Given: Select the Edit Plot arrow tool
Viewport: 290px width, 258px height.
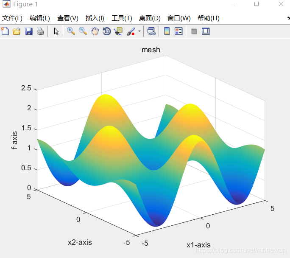Looking at the screenshot, I should point(56,31).
